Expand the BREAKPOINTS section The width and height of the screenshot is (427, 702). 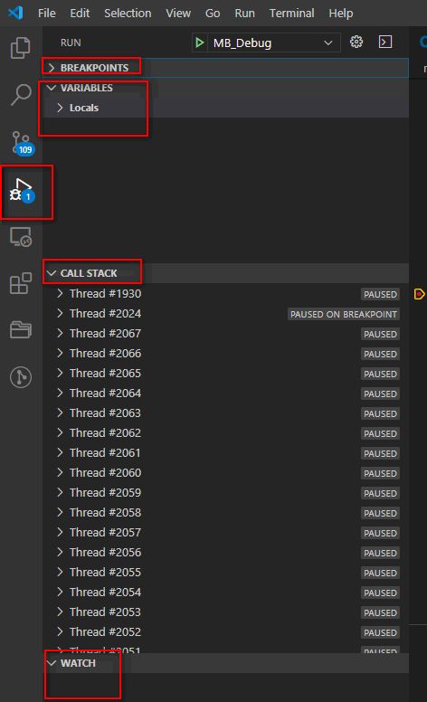pyautogui.click(x=225, y=68)
